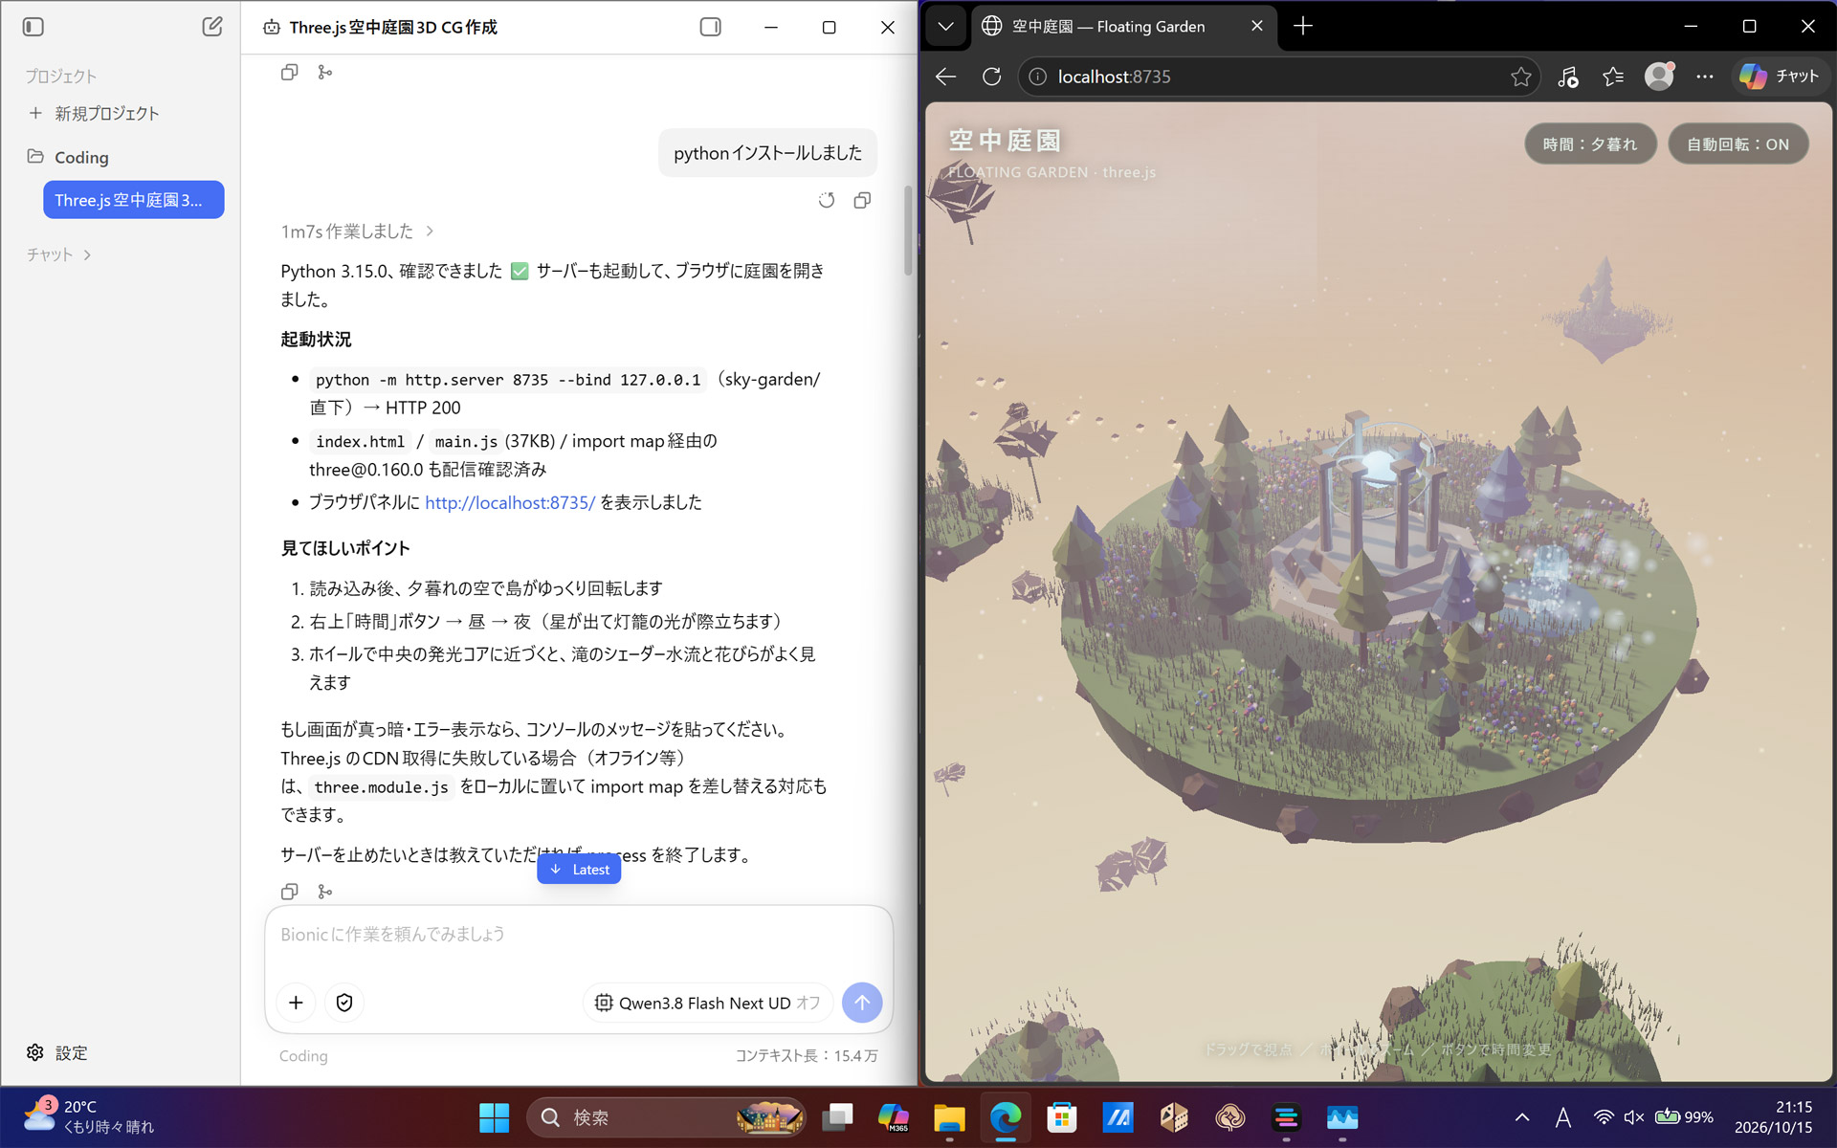
Task: Open Windows Start menu
Action: tap(494, 1117)
